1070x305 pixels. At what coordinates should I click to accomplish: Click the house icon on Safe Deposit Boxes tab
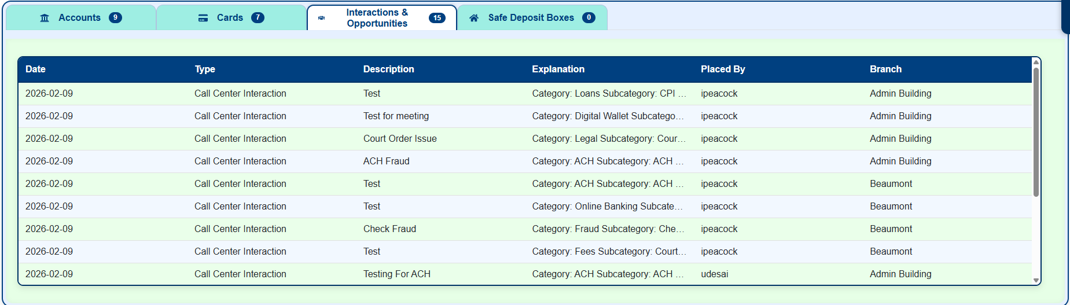[x=474, y=18]
